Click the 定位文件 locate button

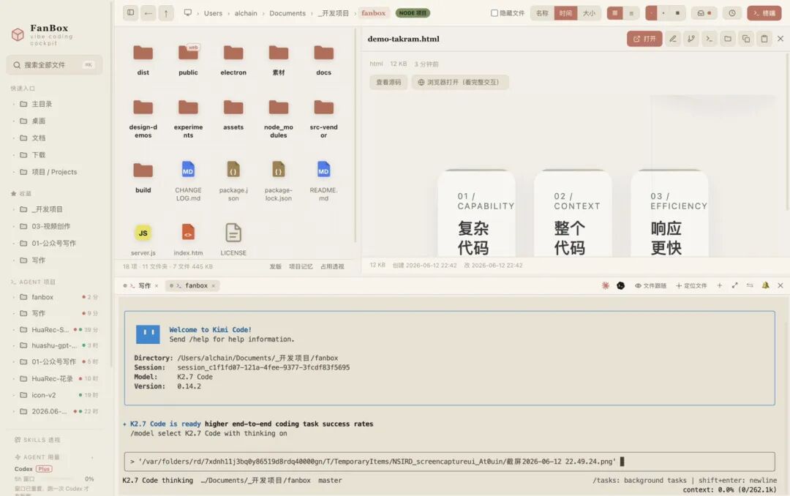coord(691,285)
